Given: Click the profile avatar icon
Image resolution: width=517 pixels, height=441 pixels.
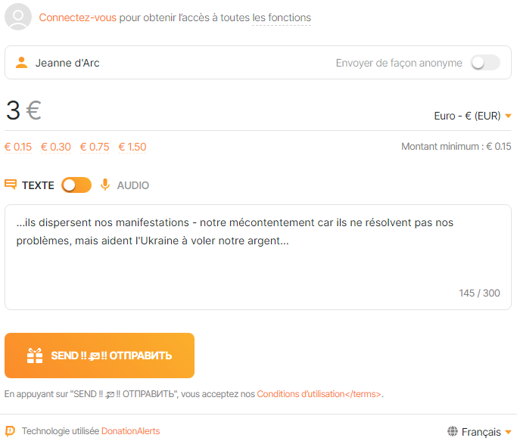Looking at the screenshot, I should point(18,17).
